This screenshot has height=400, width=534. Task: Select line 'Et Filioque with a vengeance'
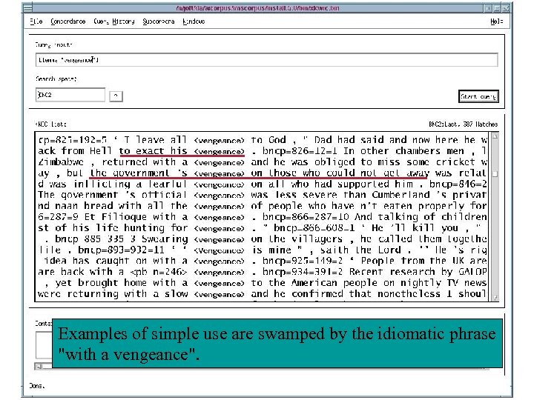[263, 217]
